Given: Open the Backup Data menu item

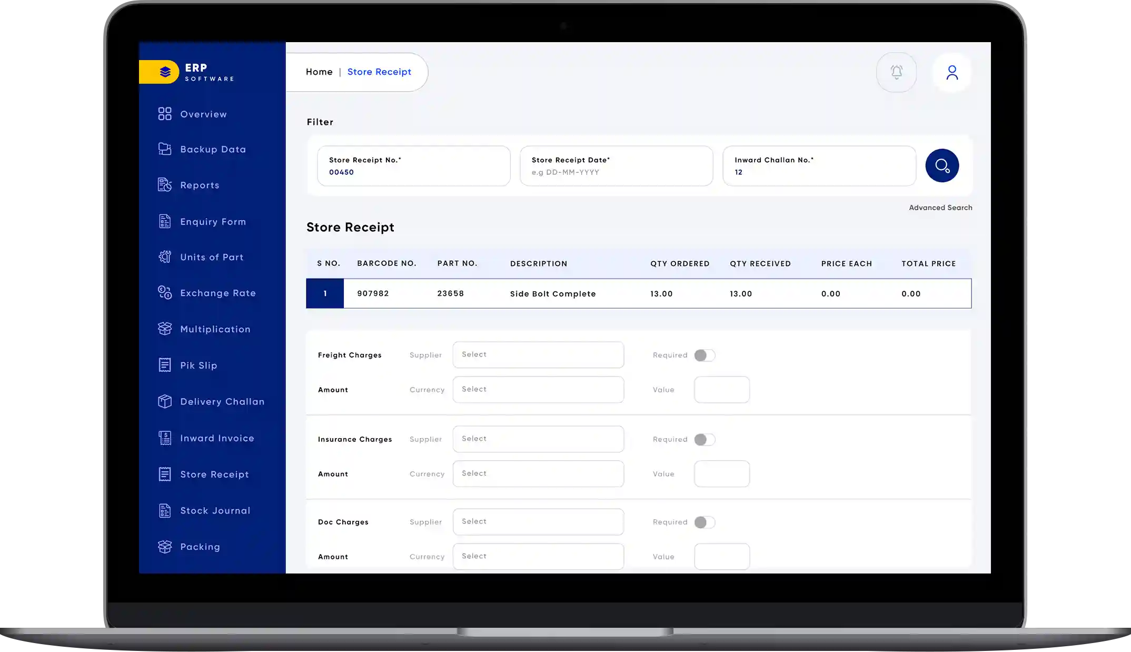Looking at the screenshot, I should point(213,150).
